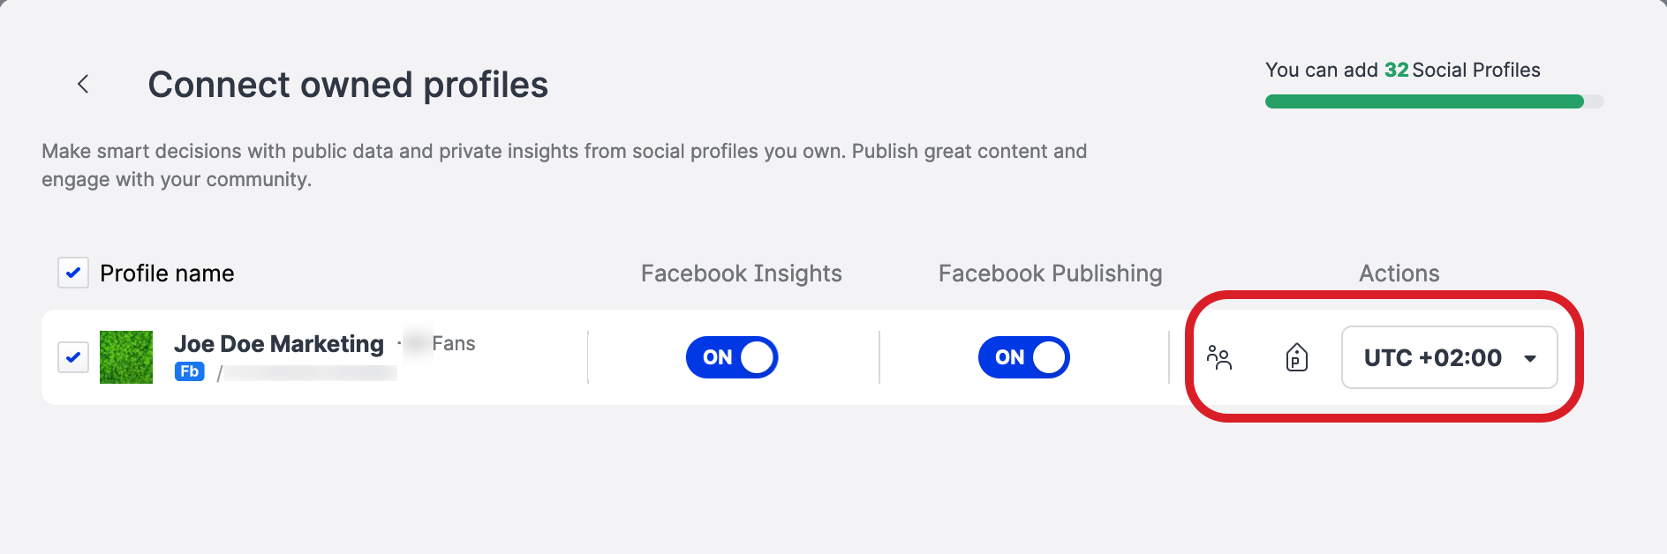Click the Connect owned profiles heading
The height and width of the screenshot is (554, 1667).
click(x=348, y=85)
